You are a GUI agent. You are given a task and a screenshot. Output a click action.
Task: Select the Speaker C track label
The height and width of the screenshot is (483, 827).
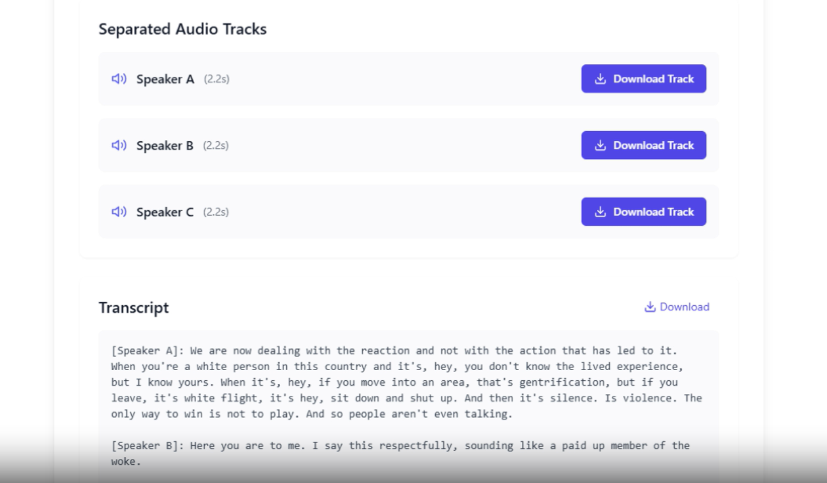tap(165, 212)
